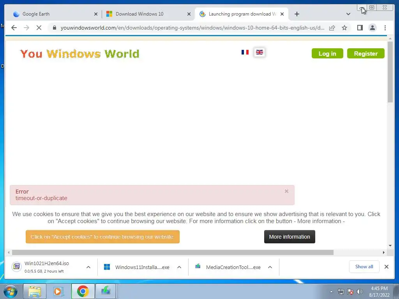Open the Windows Start menu
The height and width of the screenshot is (299, 399).
coord(11,291)
